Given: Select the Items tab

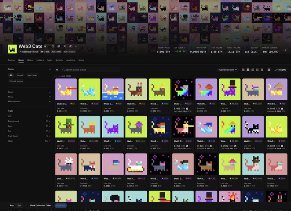Looking at the screenshot, I should tap(21, 60).
